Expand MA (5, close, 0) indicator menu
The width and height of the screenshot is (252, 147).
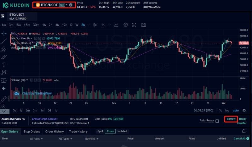[x=31, y=38]
